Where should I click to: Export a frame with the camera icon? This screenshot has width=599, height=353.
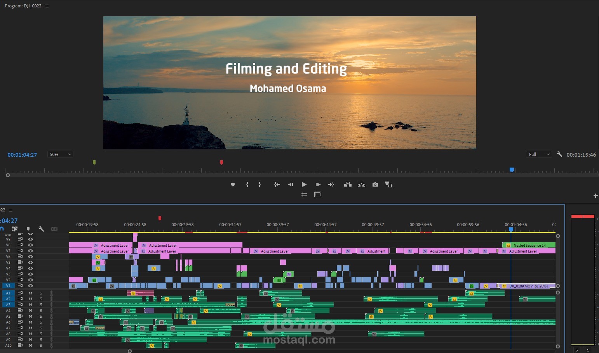coord(375,185)
